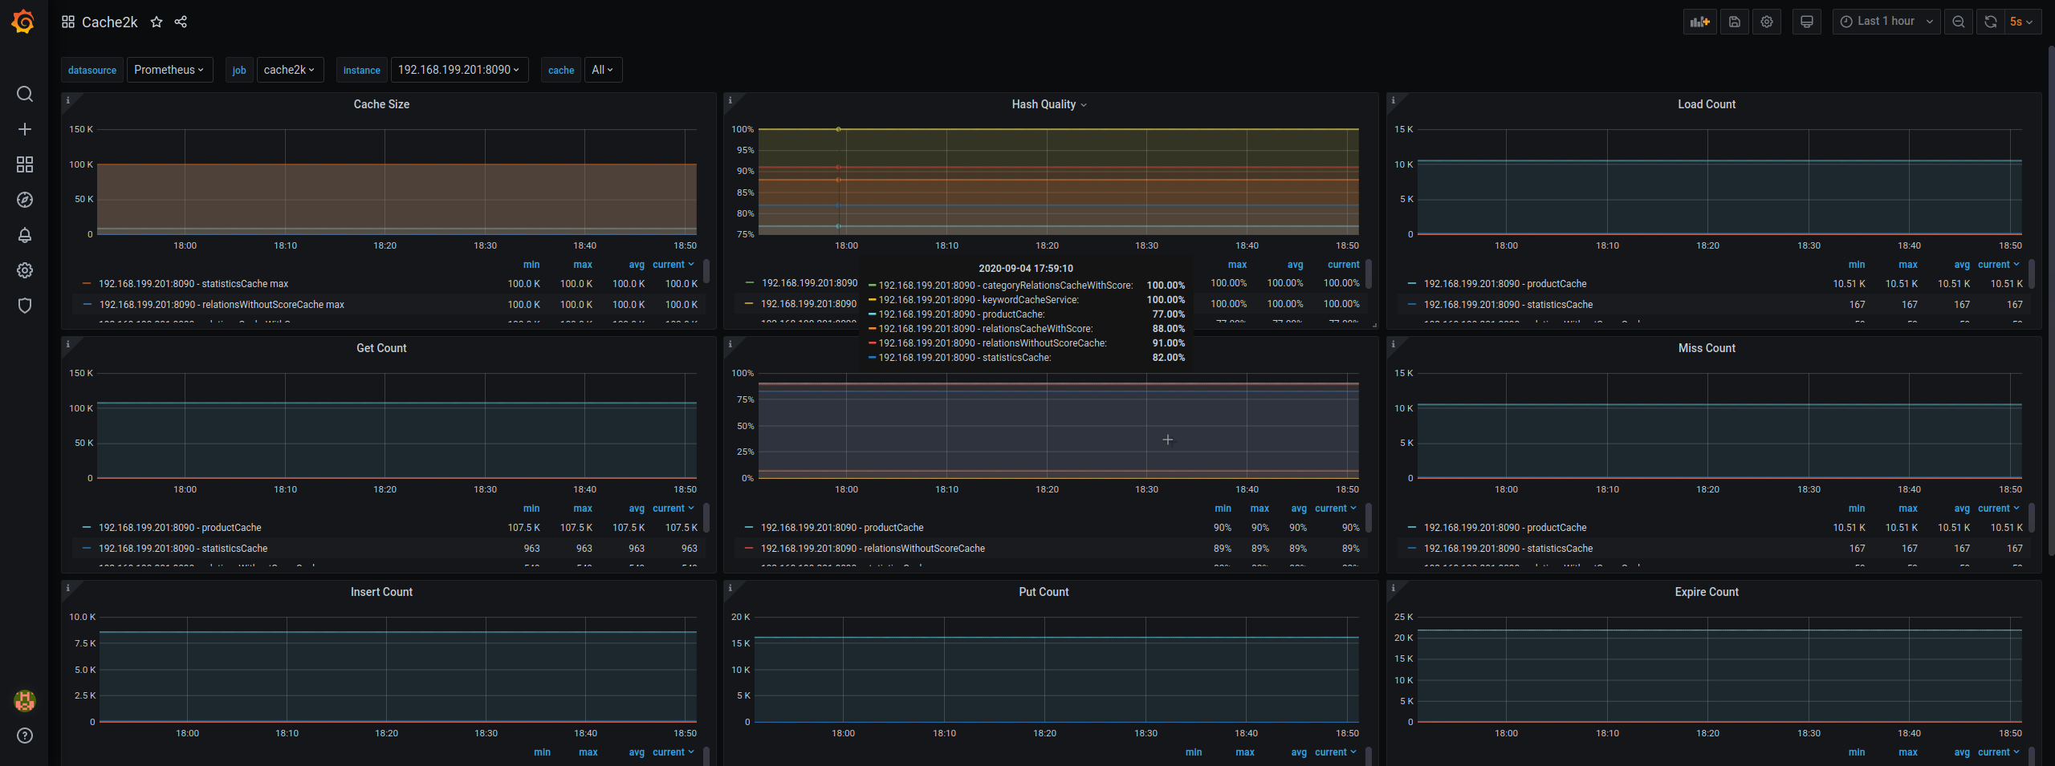The height and width of the screenshot is (766, 2055).
Task: Toggle productCache series in Get Count legend
Action: (179, 528)
